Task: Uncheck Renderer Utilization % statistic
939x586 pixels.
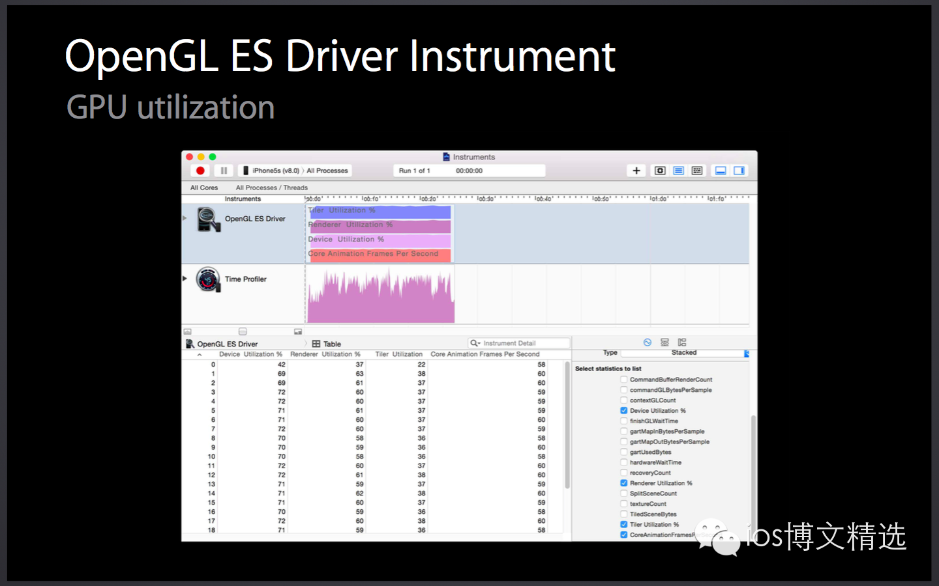Action: [624, 483]
